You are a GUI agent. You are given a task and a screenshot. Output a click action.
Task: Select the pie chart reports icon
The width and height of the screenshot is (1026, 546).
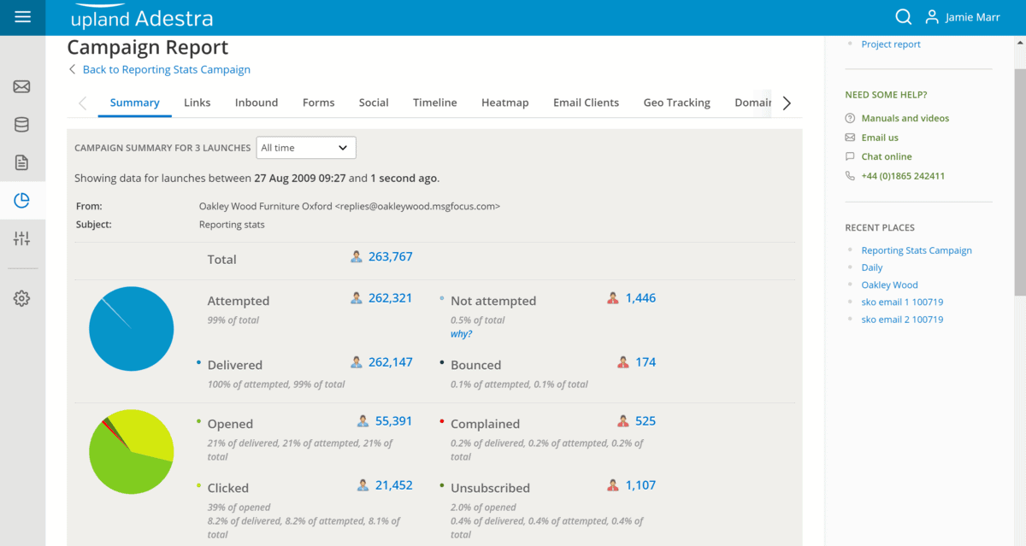point(22,201)
